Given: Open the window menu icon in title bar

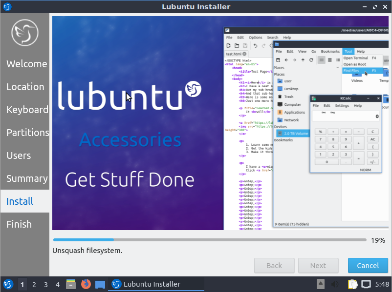Looking at the screenshot, I should pos(7,7).
